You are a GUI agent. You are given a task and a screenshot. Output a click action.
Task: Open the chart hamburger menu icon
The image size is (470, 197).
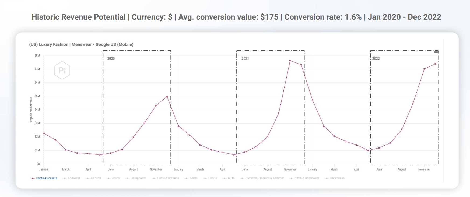[436, 51]
